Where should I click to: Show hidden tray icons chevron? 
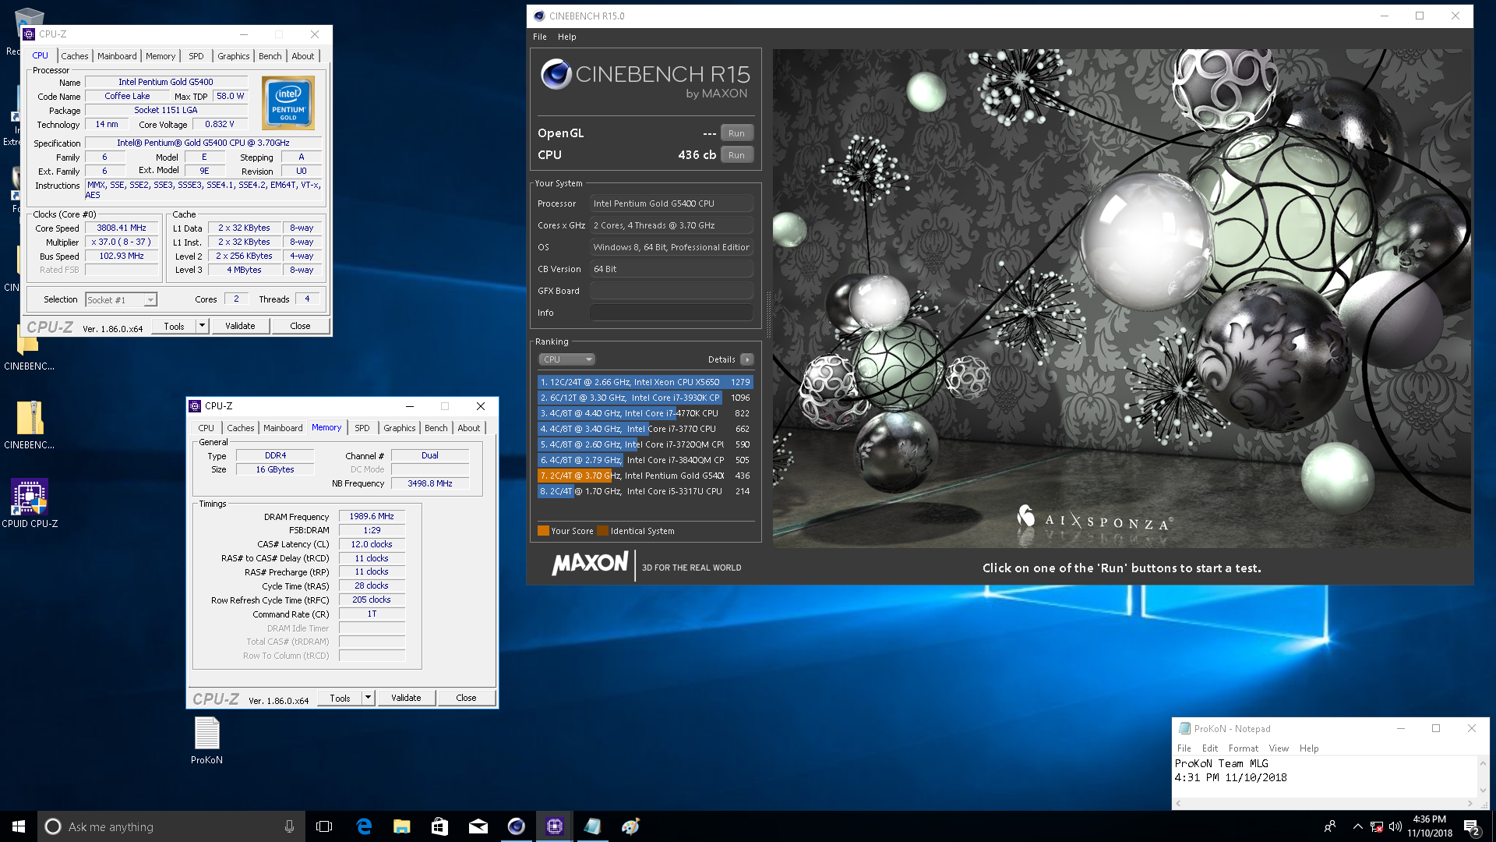(1357, 826)
